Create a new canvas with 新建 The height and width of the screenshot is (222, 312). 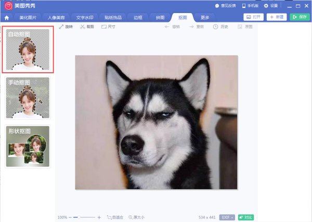(277, 17)
